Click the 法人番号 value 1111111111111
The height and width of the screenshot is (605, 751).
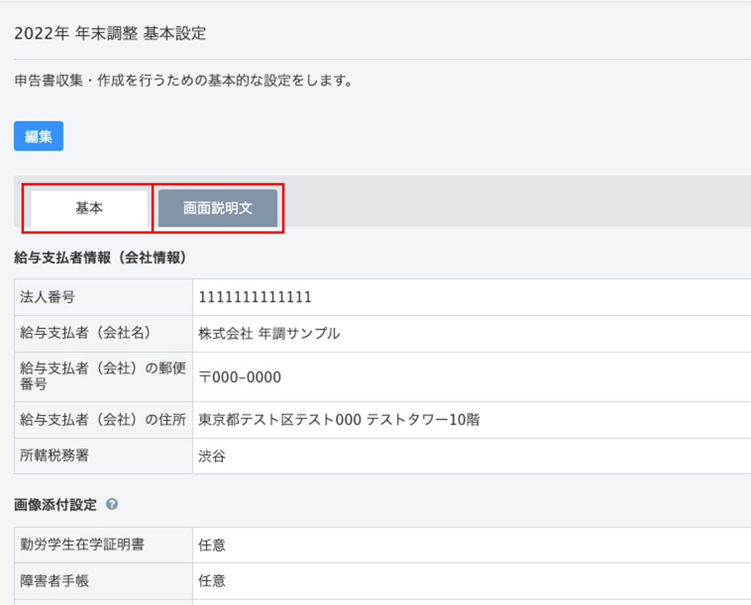coord(255,297)
